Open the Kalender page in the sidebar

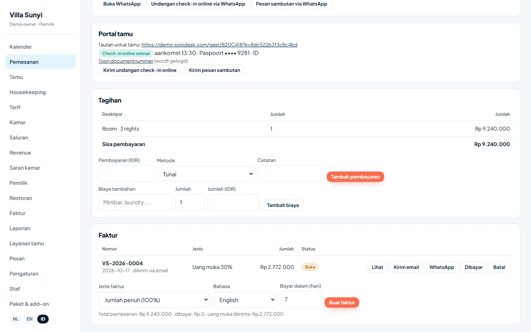click(40, 47)
